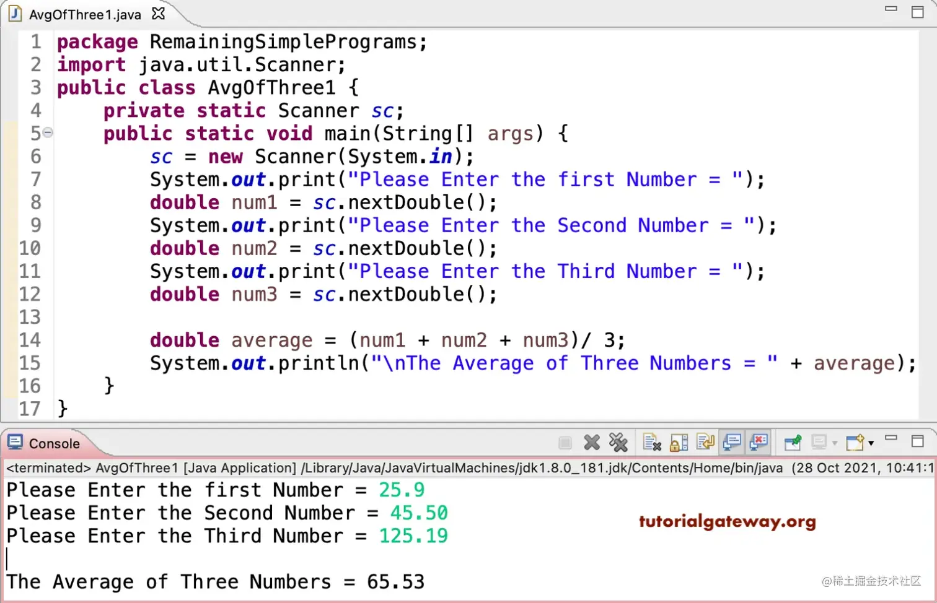Click 'num2' variable declaration on line 10
Image resolution: width=937 pixels, height=603 pixels.
coord(254,248)
